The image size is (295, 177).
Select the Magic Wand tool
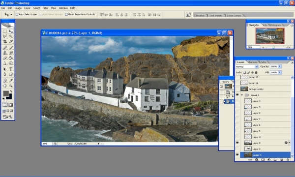point(11,36)
